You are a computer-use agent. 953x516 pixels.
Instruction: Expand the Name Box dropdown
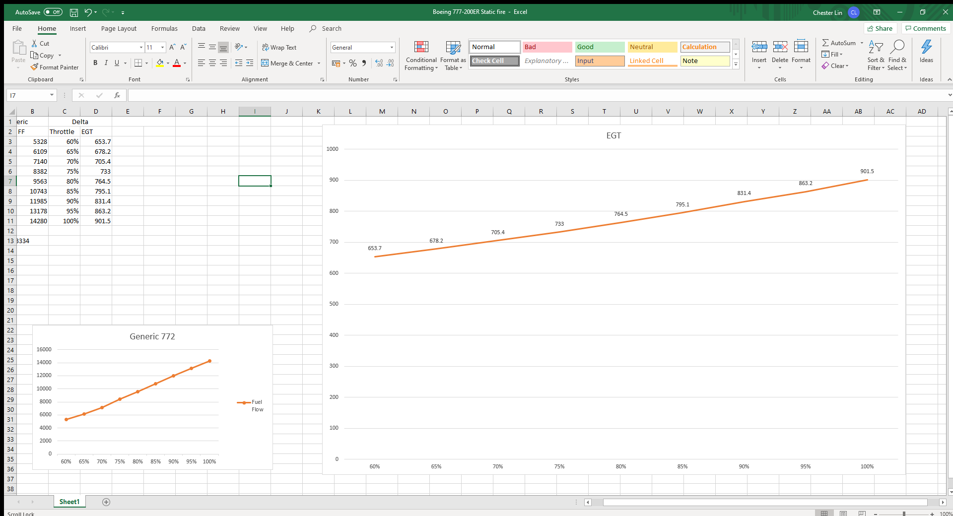tap(52, 95)
